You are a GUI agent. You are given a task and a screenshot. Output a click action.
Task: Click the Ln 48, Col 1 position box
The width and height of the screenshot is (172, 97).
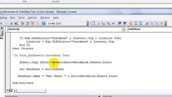click(67, 23)
